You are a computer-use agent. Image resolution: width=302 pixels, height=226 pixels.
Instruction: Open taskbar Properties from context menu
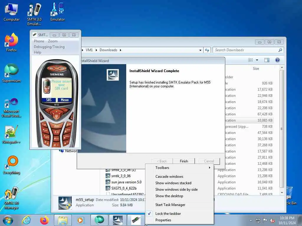(x=180, y=220)
